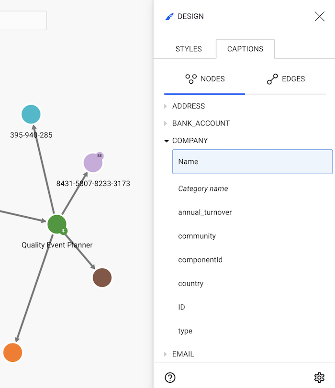Click the pin badge on the green node
Screen dimensions: 335x388
pyautogui.click(x=63, y=231)
